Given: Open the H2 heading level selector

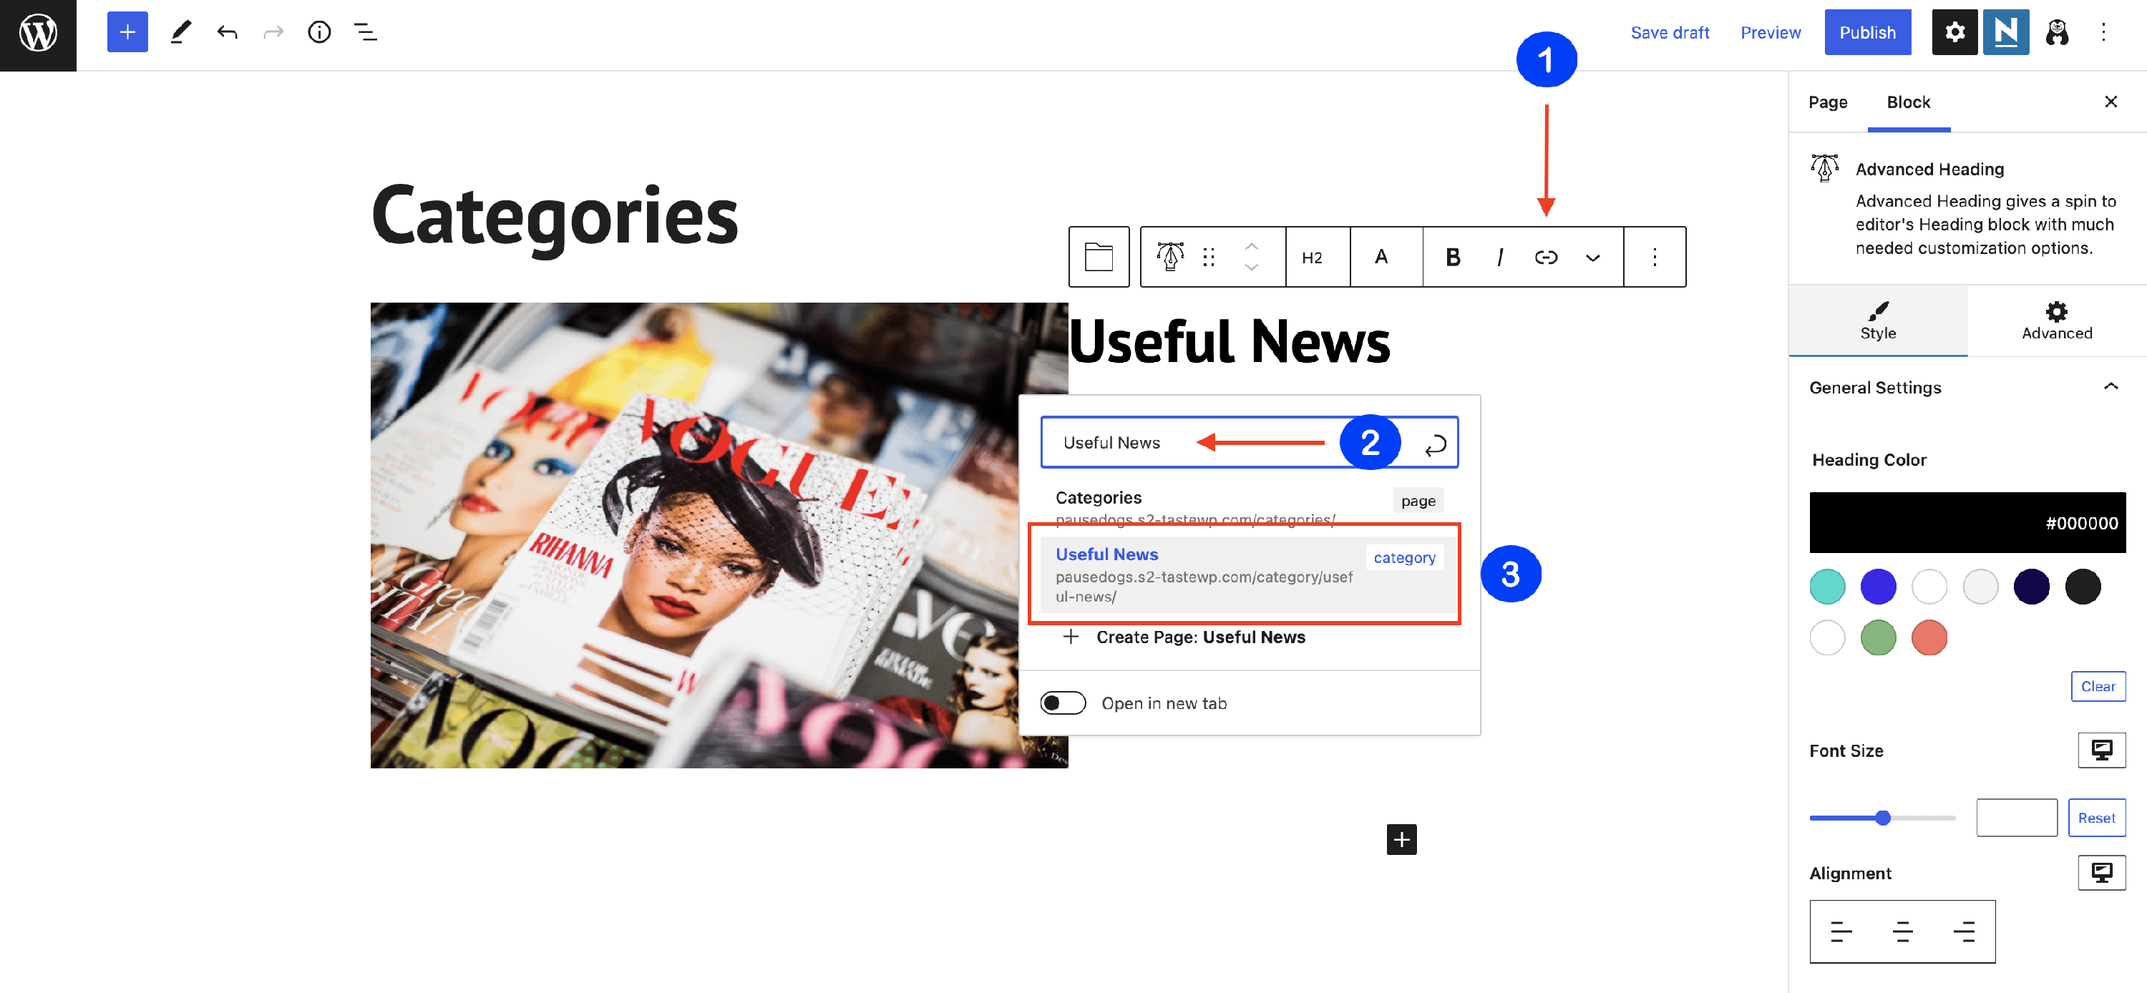Looking at the screenshot, I should pos(1312,258).
